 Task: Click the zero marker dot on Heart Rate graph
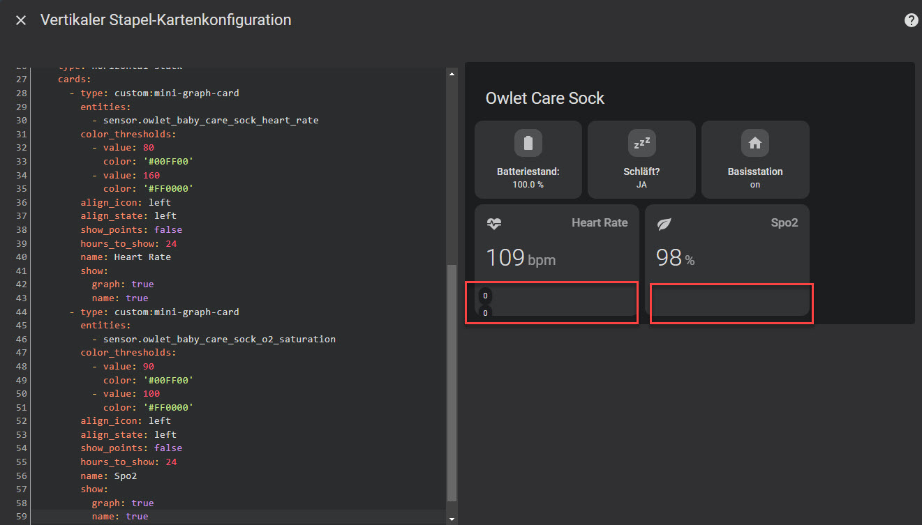(485, 296)
